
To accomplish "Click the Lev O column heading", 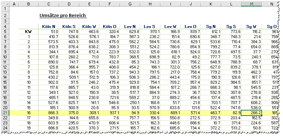I will [191, 26].
